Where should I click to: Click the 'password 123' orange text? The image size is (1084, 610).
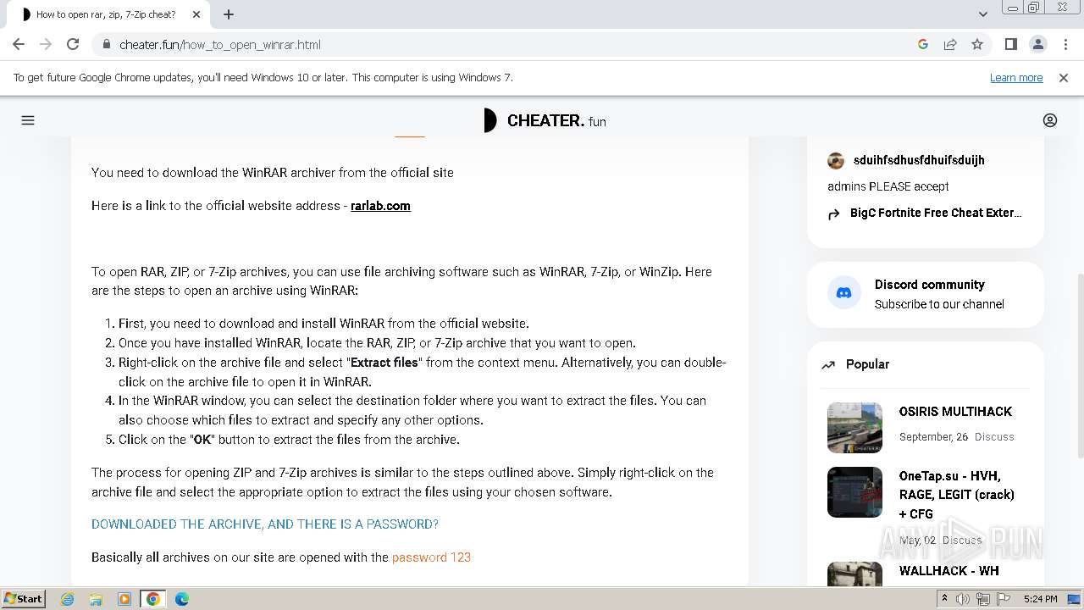pyautogui.click(x=431, y=557)
